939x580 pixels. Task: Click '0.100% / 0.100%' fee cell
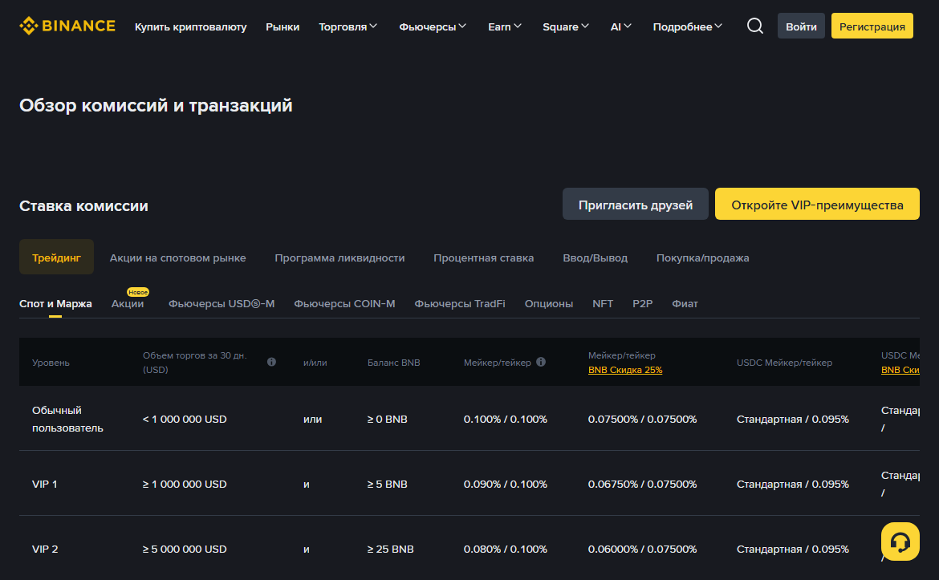pos(506,419)
